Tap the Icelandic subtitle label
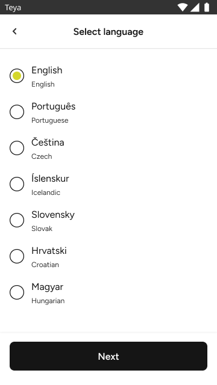This screenshot has width=217, height=385. click(x=46, y=192)
